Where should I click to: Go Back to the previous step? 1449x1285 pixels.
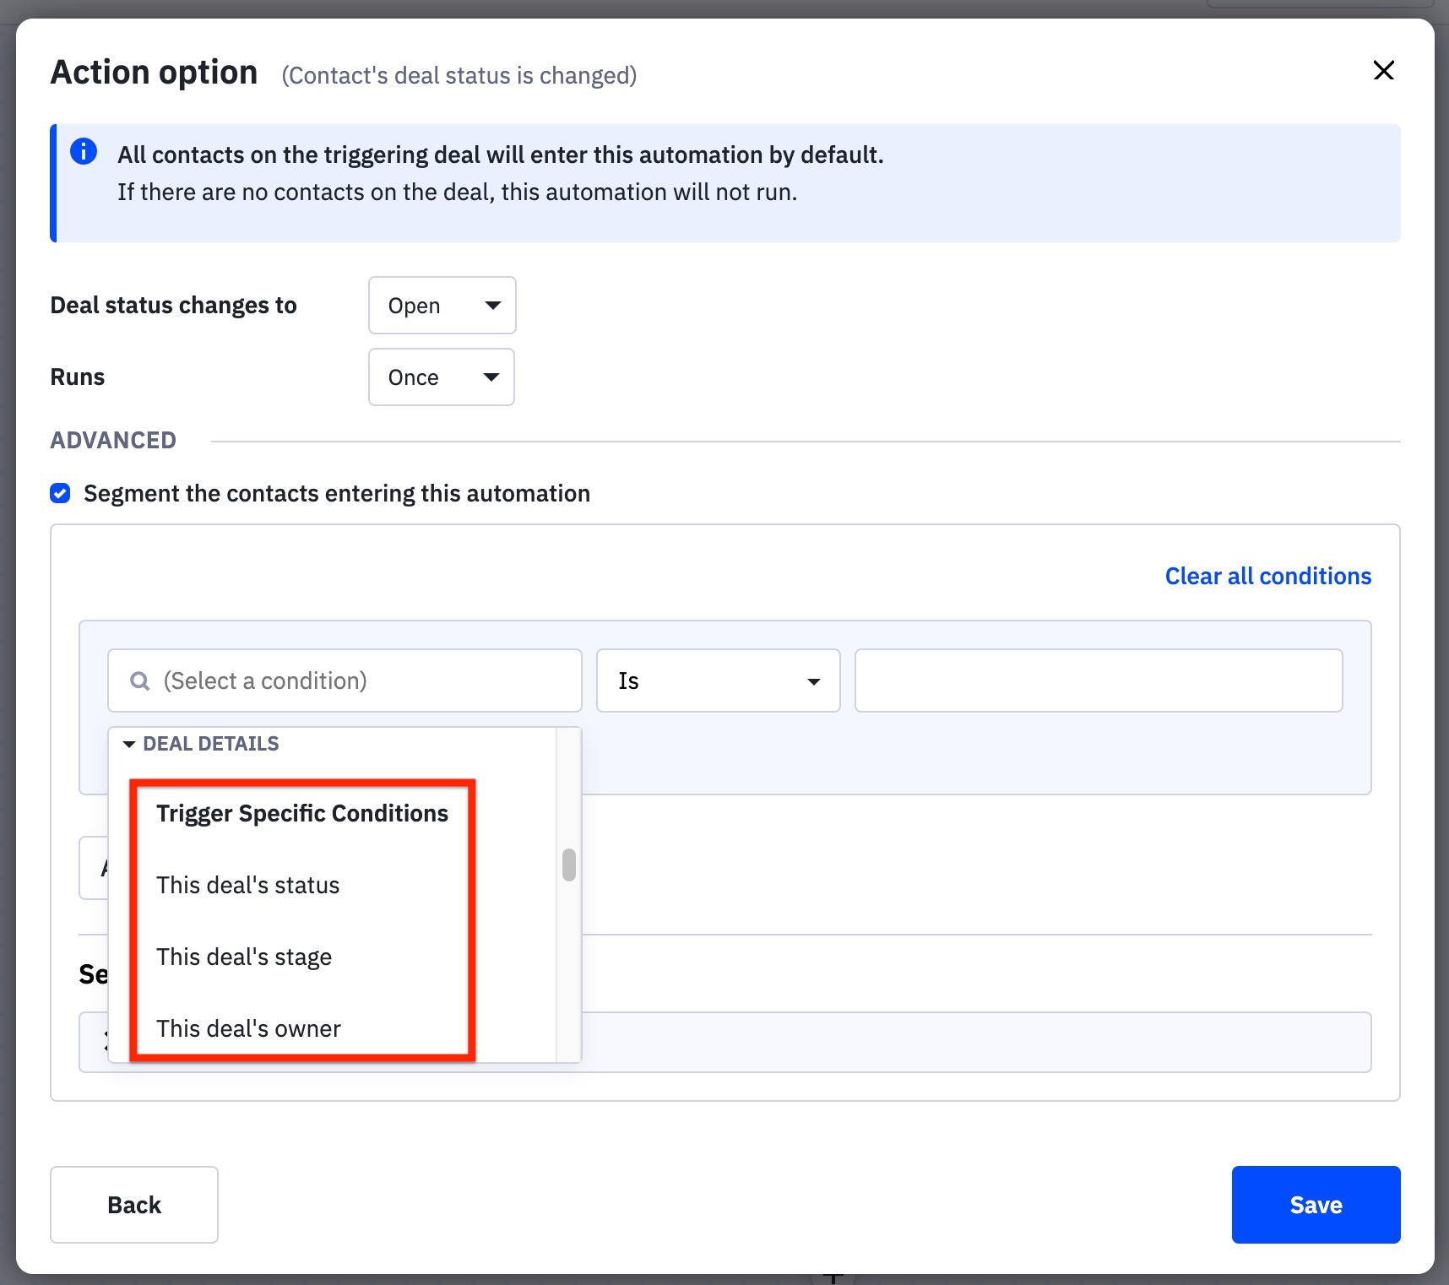[x=134, y=1204]
